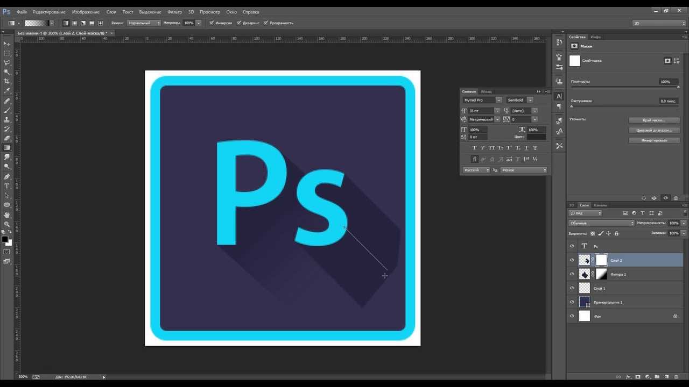Viewport: 689px width, 387px height.
Task: Delete layer via trash icon in Layers panel
Action: 676,377
